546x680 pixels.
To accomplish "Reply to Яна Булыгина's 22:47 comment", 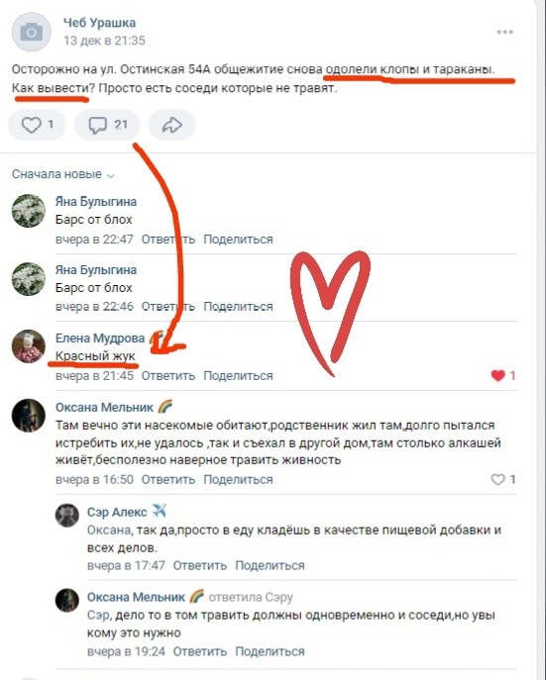I will tap(168, 240).
